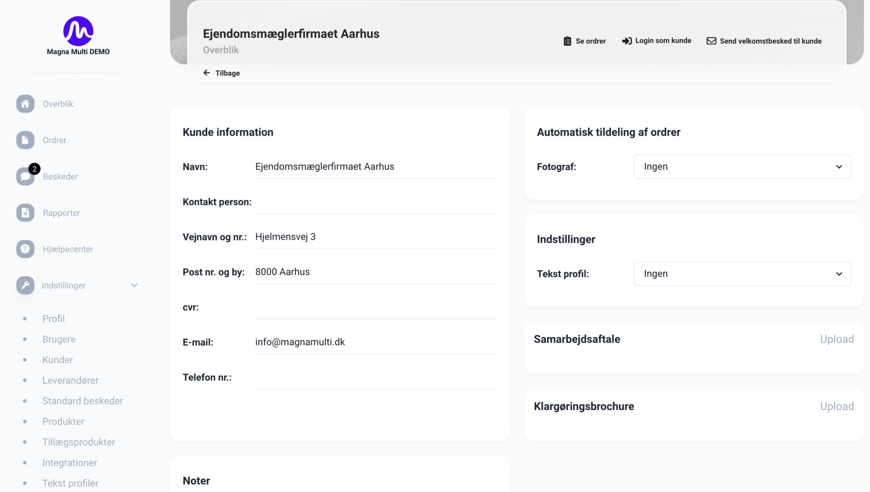This screenshot has width=870, height=492.
Task: Open Ordrer from the sidebar
Action: click(x=54, y=140)
